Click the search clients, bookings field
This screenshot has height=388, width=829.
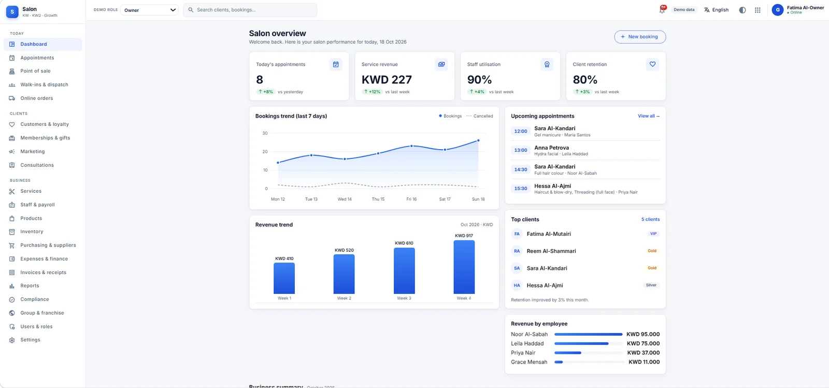click(x=250, y=10)
